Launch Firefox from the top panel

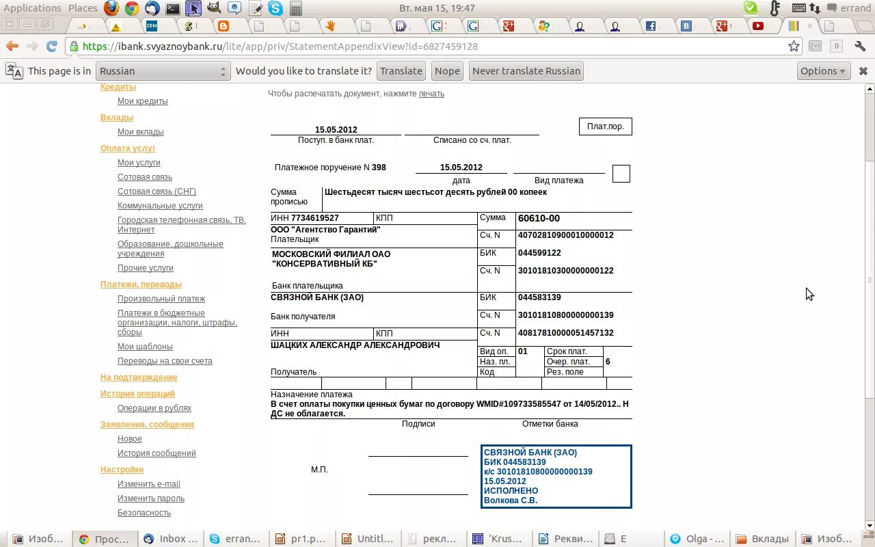point(111,8)
